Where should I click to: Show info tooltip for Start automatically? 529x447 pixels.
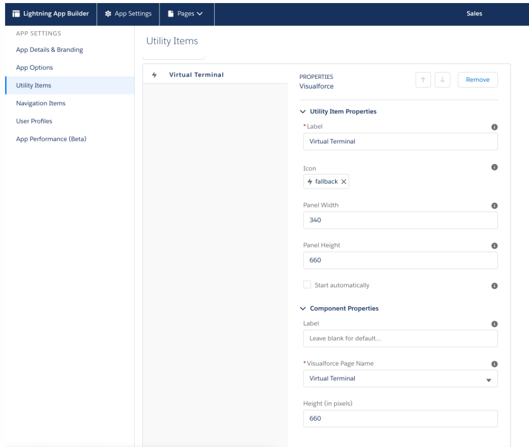click(x=494, y=286)
